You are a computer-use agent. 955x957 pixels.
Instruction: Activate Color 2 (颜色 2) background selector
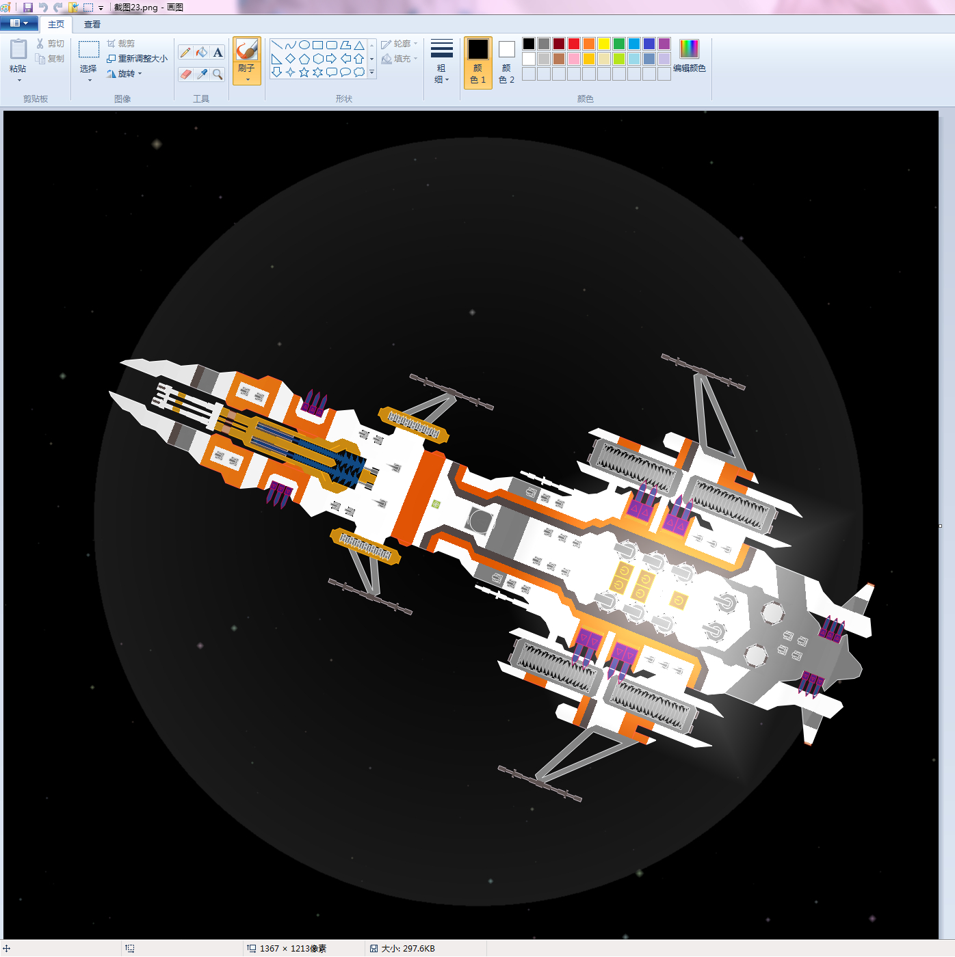[507, 63]
